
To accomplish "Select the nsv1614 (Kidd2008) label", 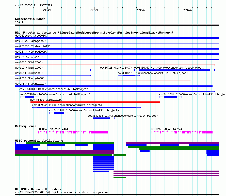I will coord(29,73).
